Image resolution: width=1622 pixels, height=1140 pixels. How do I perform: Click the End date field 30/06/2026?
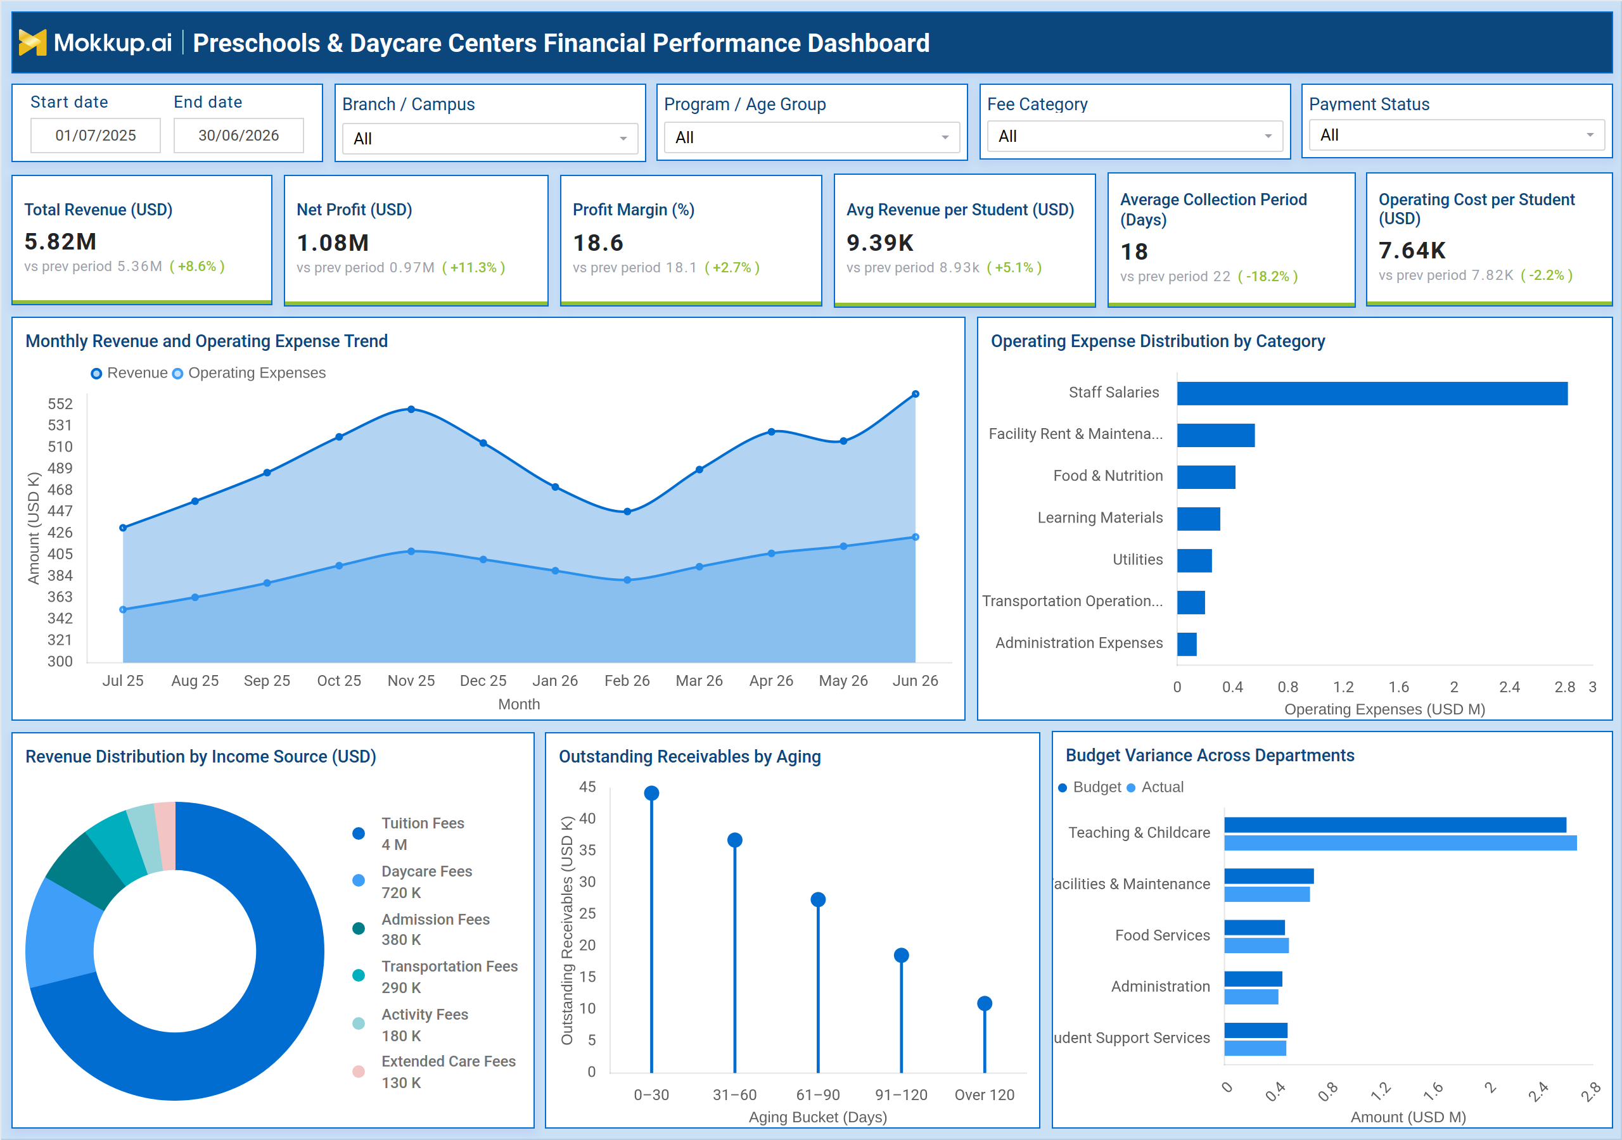pos(239,135)
